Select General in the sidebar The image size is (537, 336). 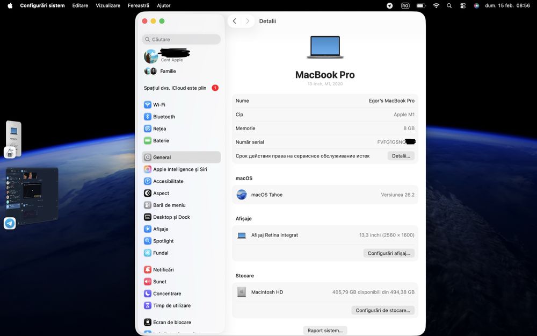(181, 158)
